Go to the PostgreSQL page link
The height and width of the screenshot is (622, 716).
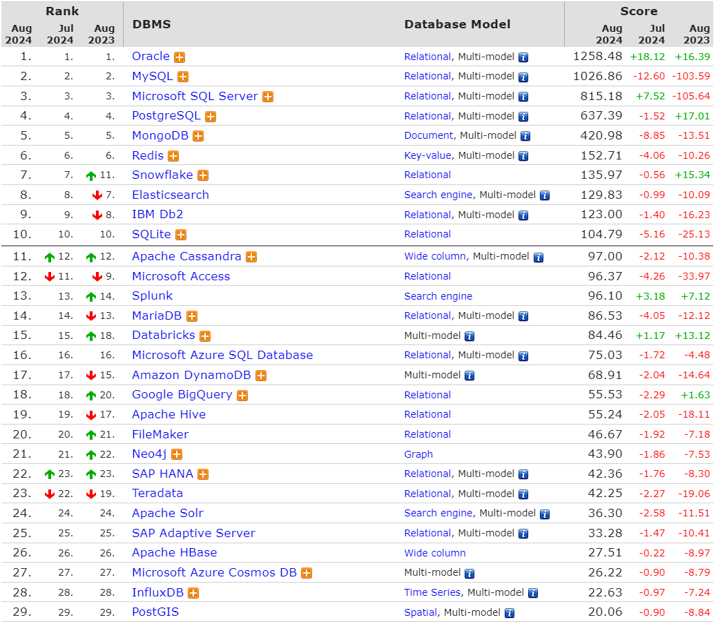[x=166, y=115]
